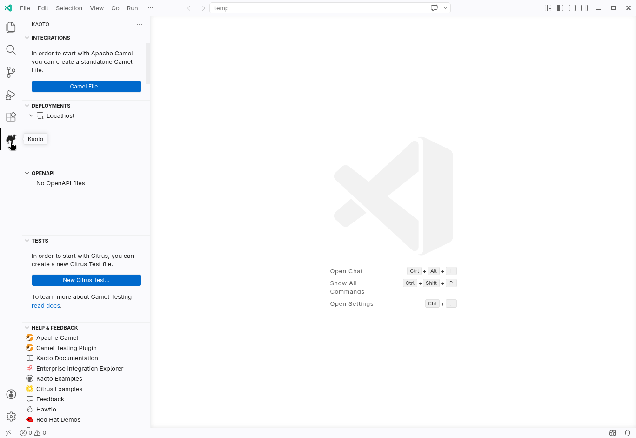This screenshot has height=438, width=636.
Task: Open the Search view icon
Action: [x=11, y=50]
